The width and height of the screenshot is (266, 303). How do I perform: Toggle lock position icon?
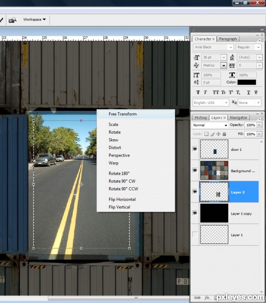(218, 134)
